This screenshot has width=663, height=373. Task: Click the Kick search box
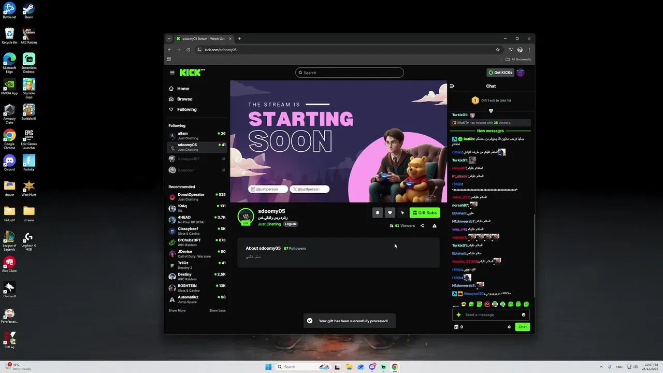[x=350, y=73]
